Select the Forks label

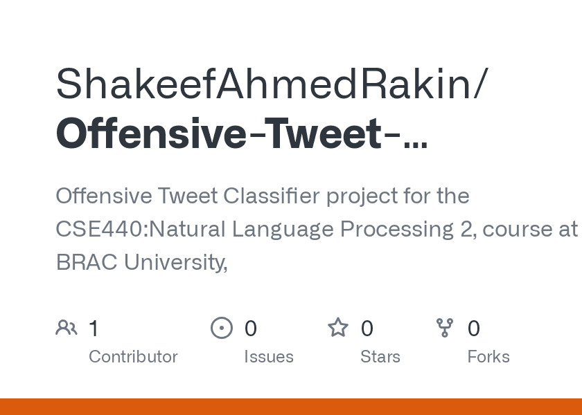point(488,356)
